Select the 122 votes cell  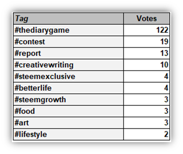[x=147, y=30]
